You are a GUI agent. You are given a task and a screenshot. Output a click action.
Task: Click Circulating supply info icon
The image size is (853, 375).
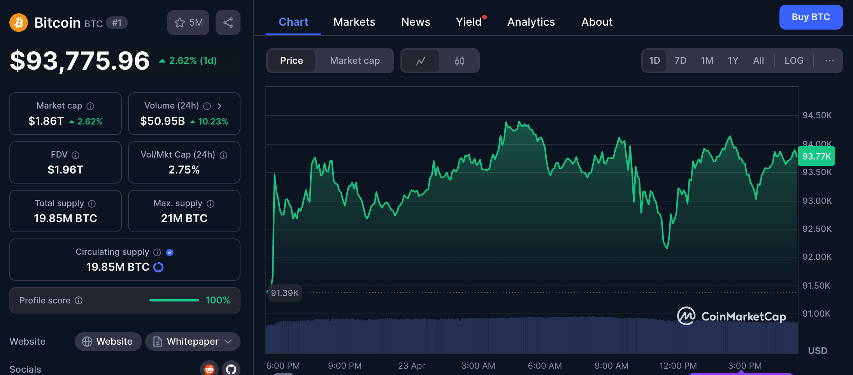pyautogui.click(x=157, y=252)
